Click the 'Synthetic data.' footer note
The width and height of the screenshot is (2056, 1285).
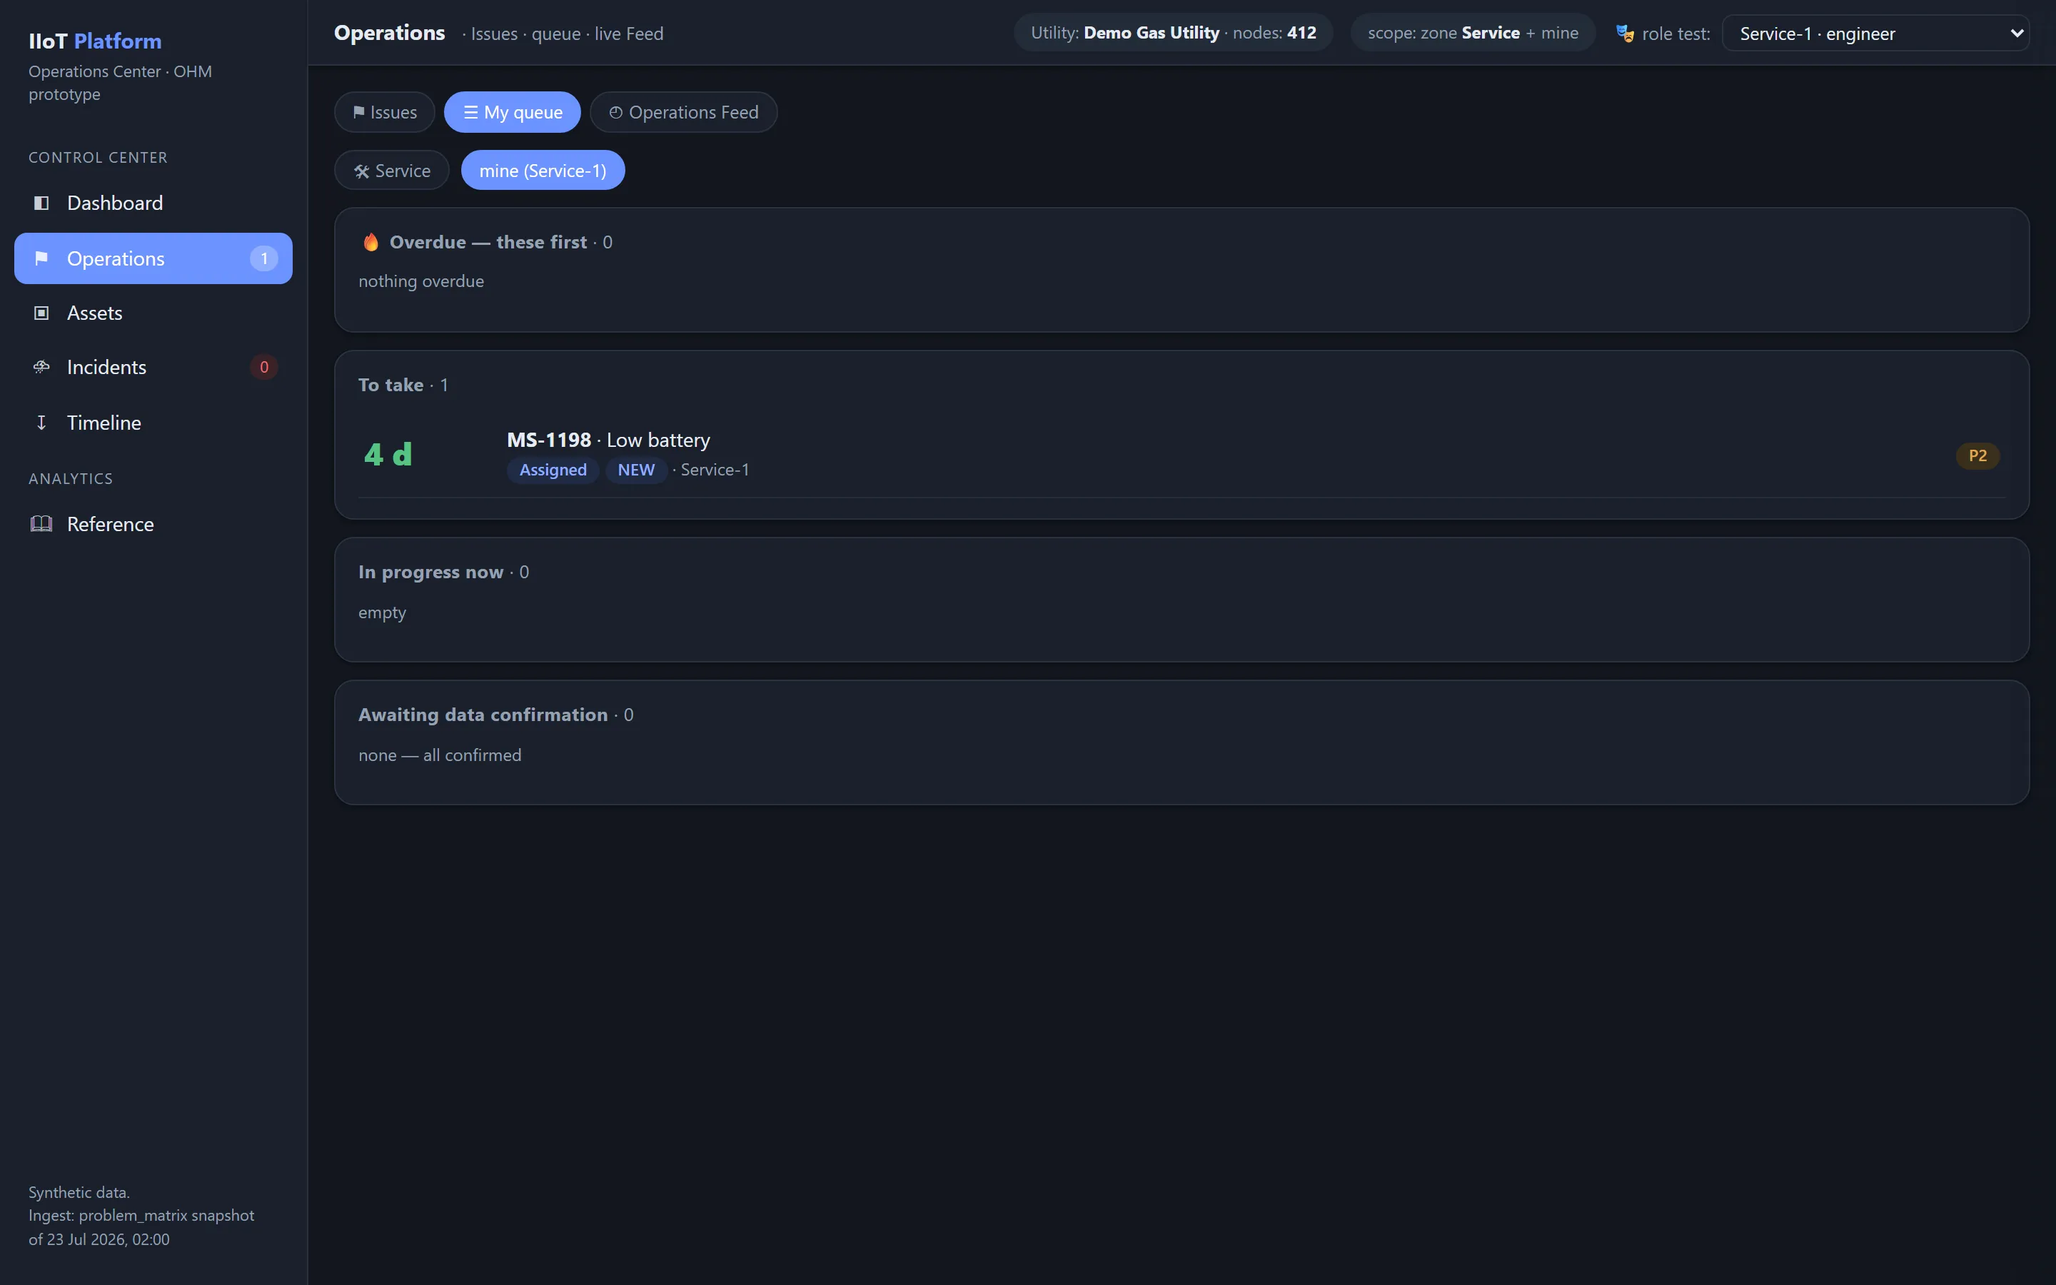pyautogui.click(x=79, y=1192)
